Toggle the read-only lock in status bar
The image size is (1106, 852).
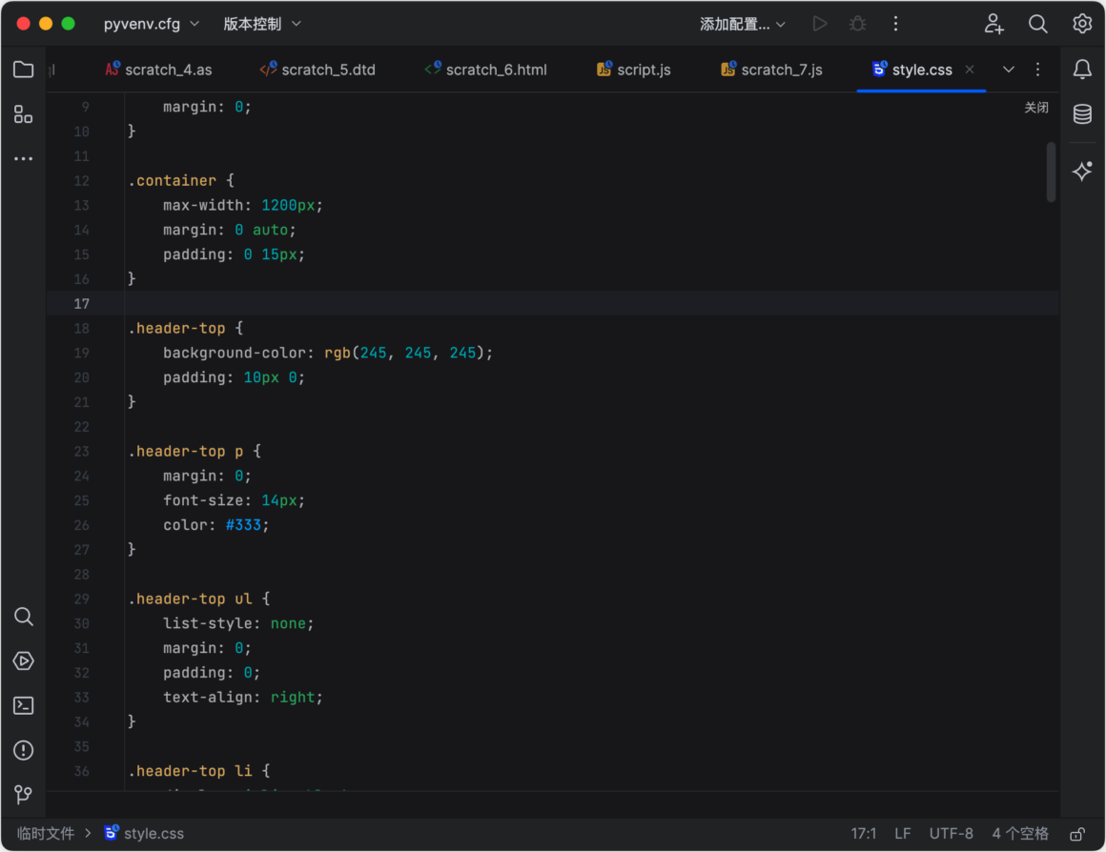[1077, 834]
